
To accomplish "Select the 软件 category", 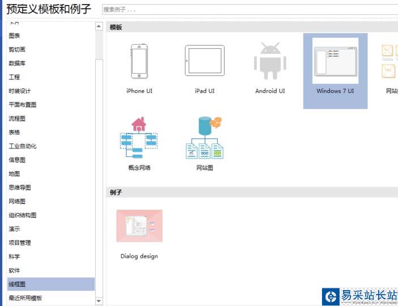I will (51, 270).
